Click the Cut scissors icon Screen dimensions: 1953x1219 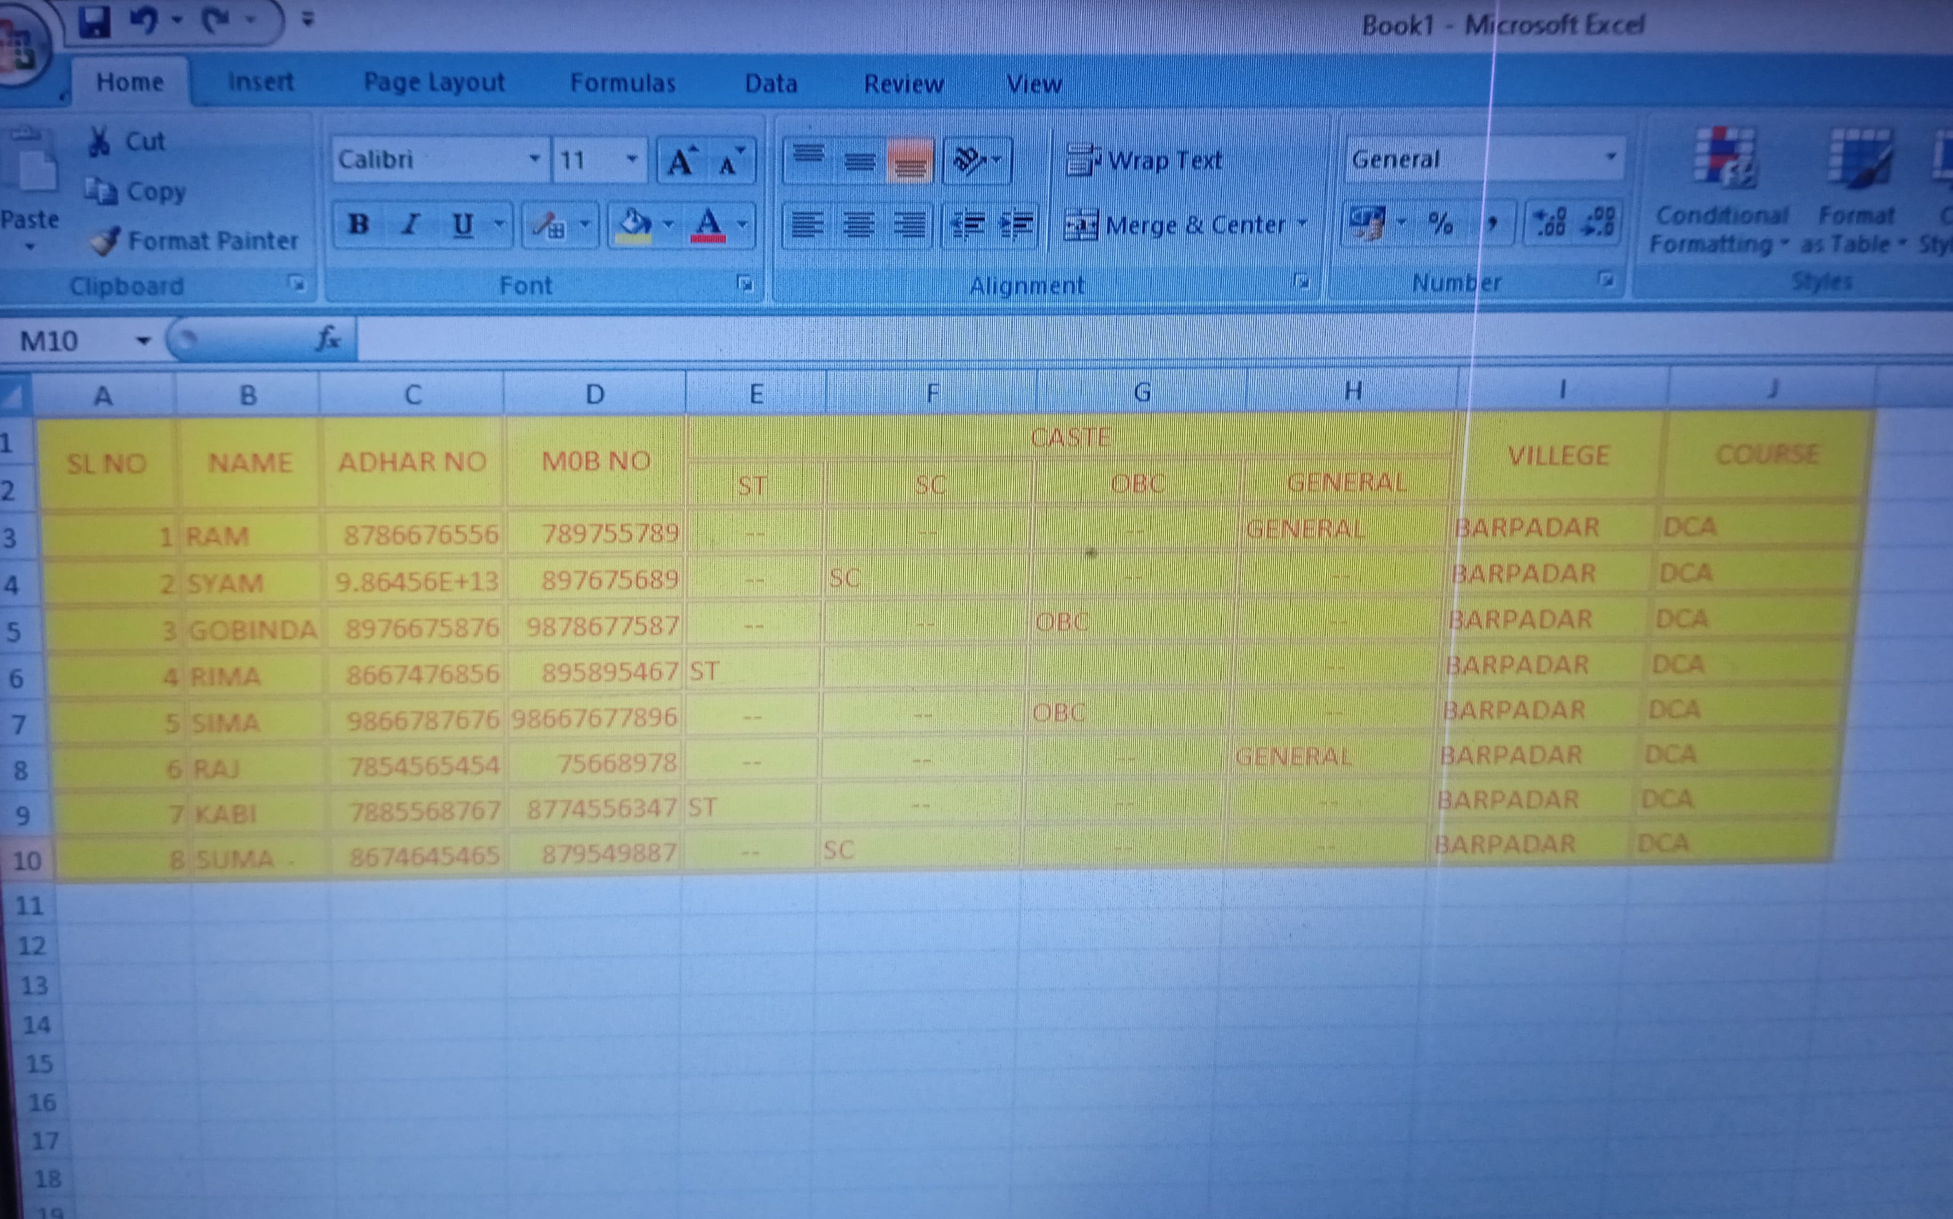coord(99,141)
